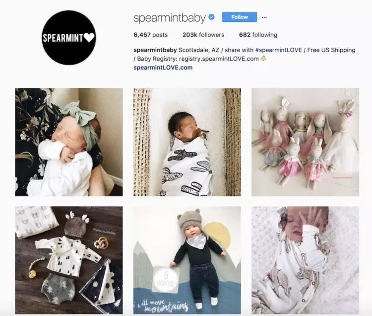Click the Spearmint profile logo avatar

69,38
